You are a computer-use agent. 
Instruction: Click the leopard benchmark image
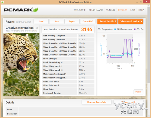pyautogui.click(x=21, y=65)
